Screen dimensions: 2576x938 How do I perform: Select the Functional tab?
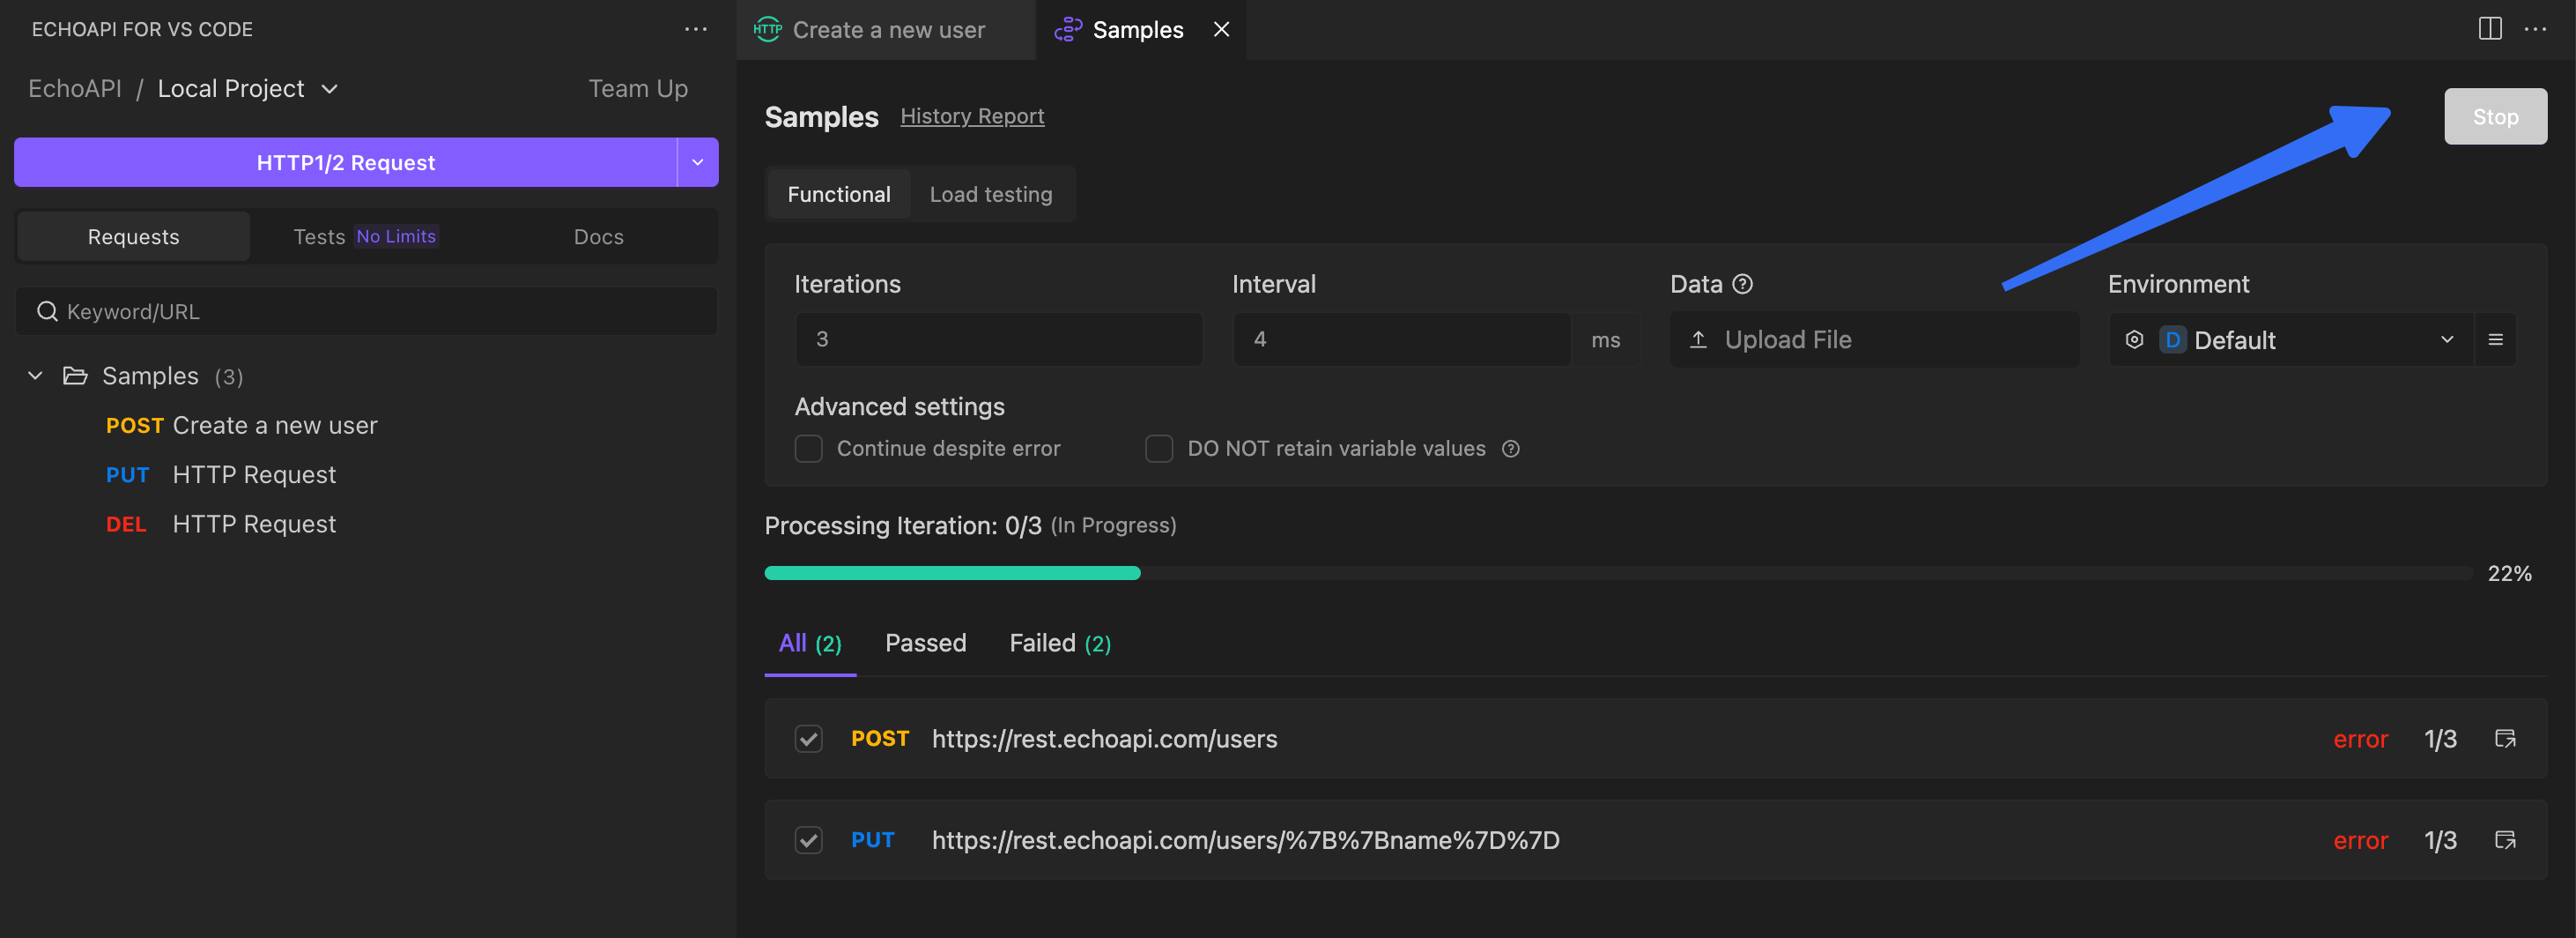pos(838,194)
